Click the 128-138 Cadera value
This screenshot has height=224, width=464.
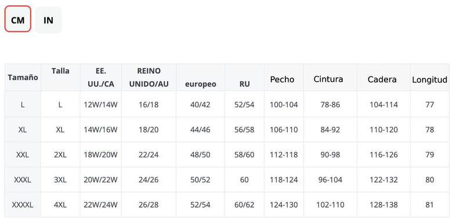pyautogui.click(x=383, y=205)
